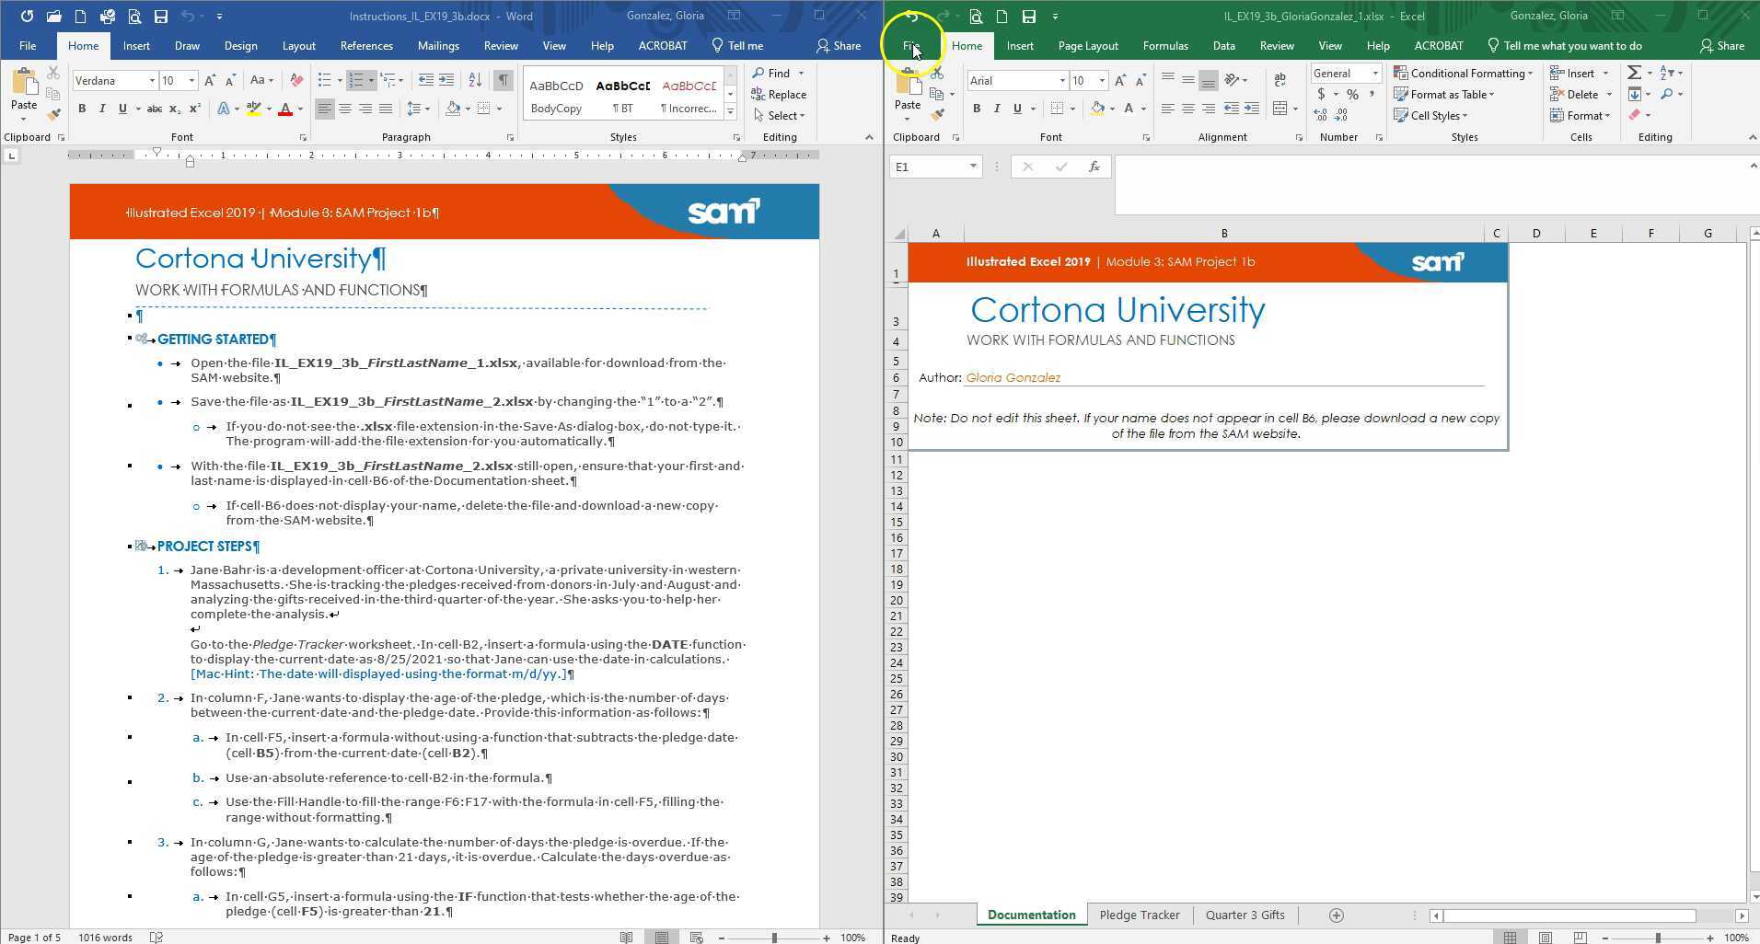Expand the Excel Name Box dropdown

972,167
